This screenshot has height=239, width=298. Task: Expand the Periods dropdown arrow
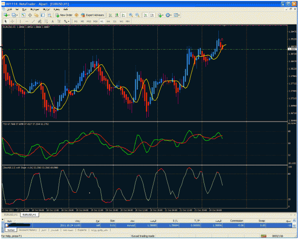click(x=171, y=15)
